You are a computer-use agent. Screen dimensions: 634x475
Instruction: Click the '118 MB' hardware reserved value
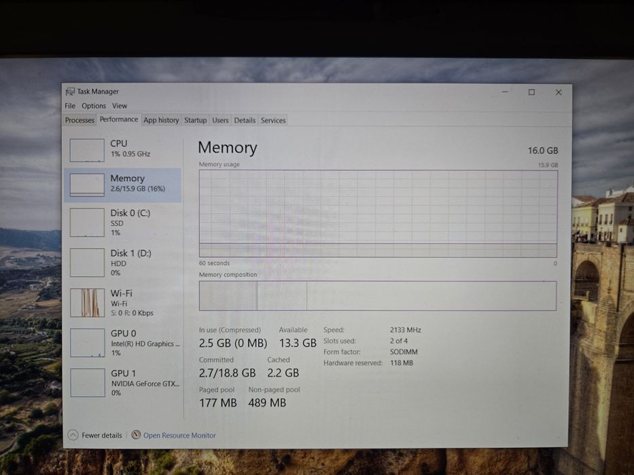(x=402, y=363)
